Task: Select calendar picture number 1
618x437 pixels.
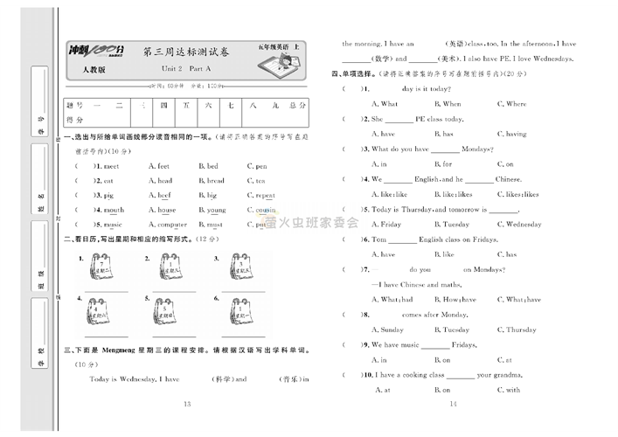Action: (101, 267)
